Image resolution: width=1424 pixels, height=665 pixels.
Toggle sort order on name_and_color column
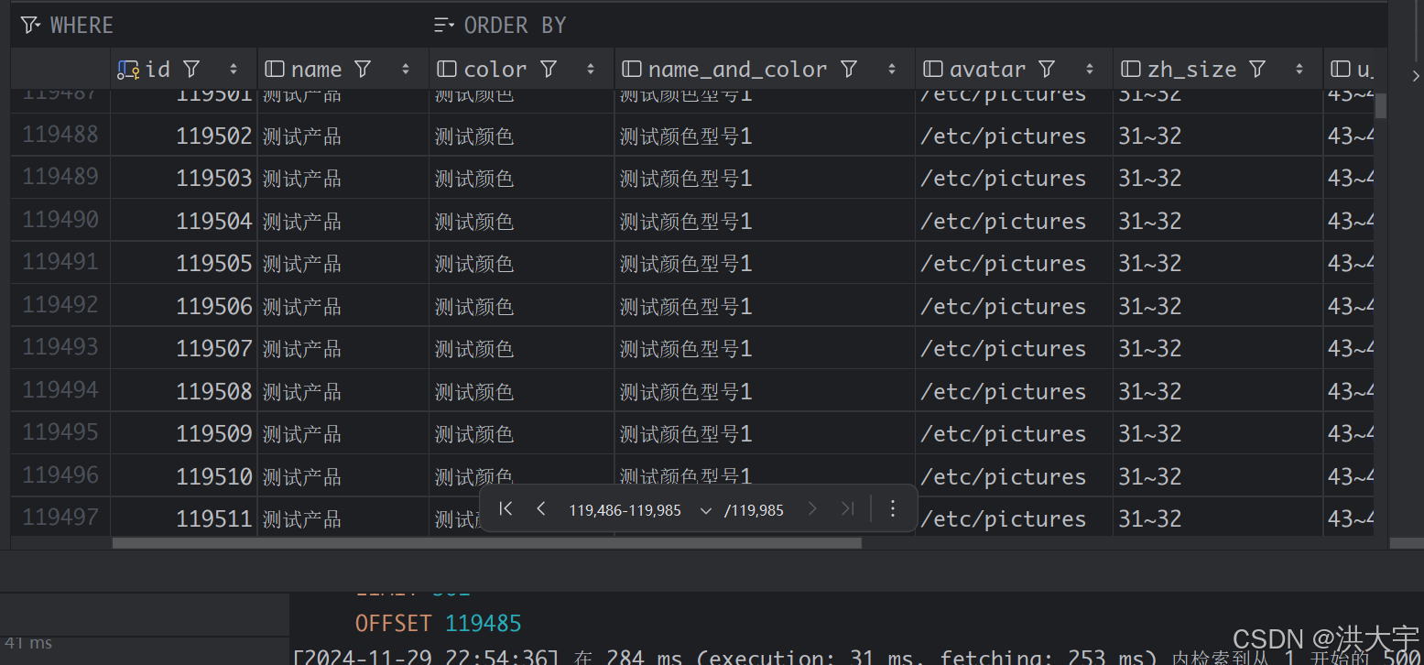point(892,69)
